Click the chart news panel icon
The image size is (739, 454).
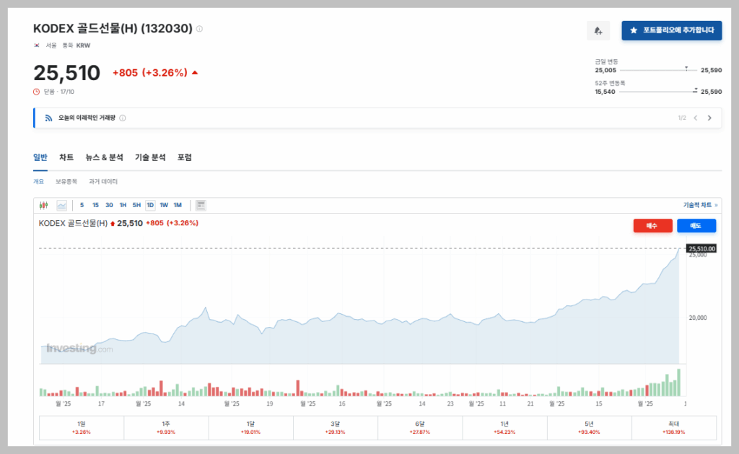[x=201, y=205]
